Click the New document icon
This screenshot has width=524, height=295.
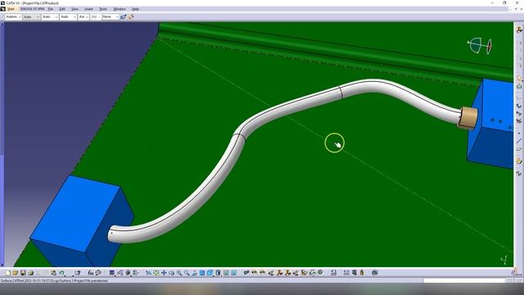click(x=8, y=273)
